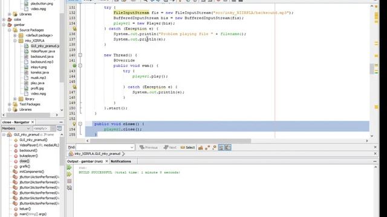Viewport: 387px width, 217px height.
Task: Click the Select button in Find bar
Action: pos(188,148)
